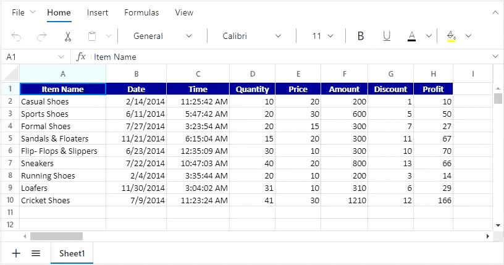
Task: Expand the Calibri font family dropdown
Action: (x=251, y=36)
